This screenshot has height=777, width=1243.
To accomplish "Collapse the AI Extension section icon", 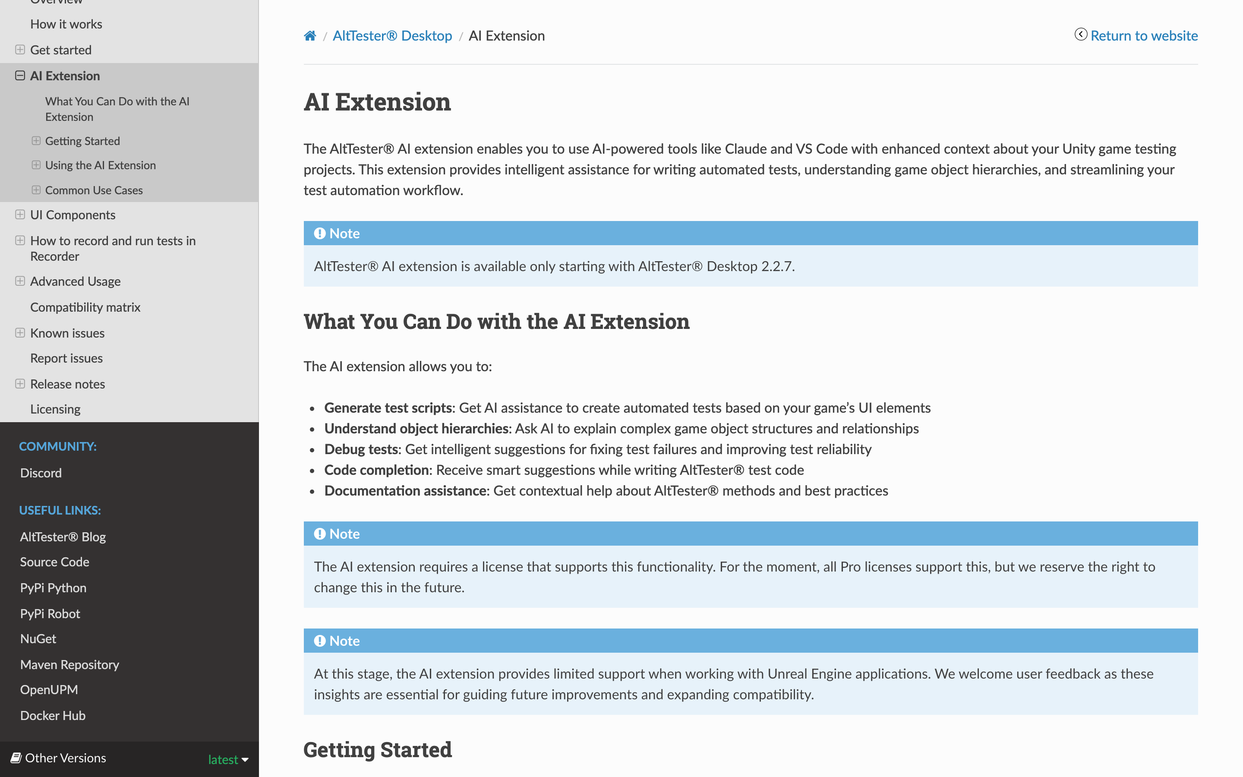I will pyautogui.click(x=20, y=76).
